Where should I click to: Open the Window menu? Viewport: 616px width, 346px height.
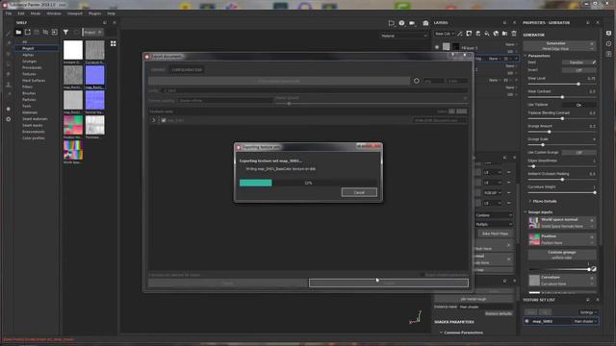coord(54,13)
